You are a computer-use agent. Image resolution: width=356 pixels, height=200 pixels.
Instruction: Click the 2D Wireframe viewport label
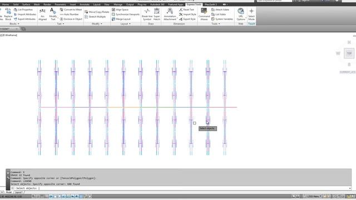tap(9, 35)
